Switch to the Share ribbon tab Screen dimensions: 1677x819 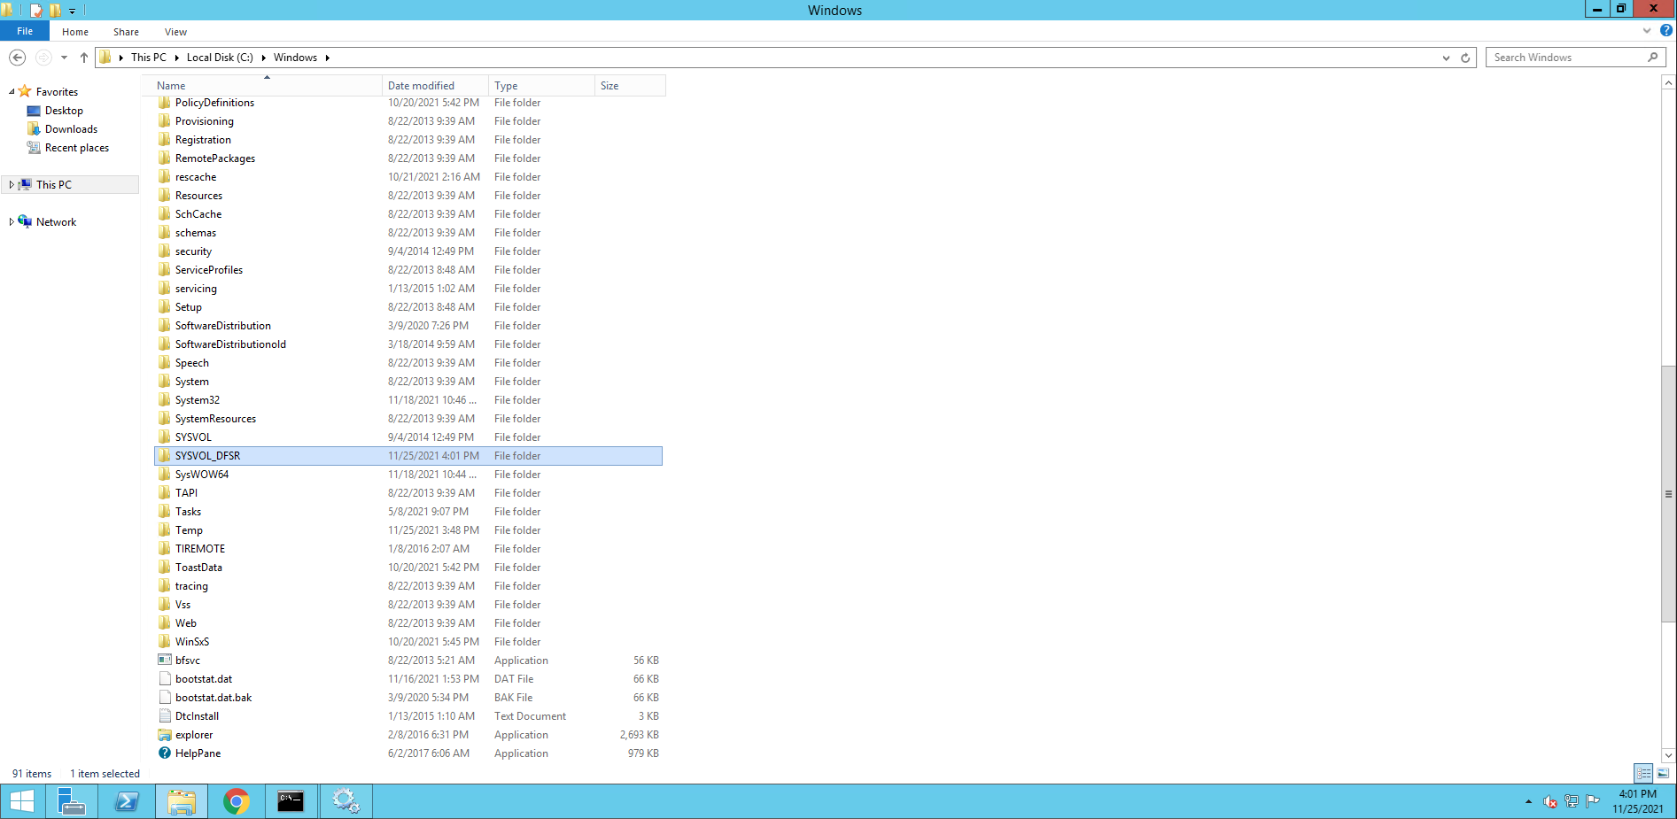click(x=126, y=32)
